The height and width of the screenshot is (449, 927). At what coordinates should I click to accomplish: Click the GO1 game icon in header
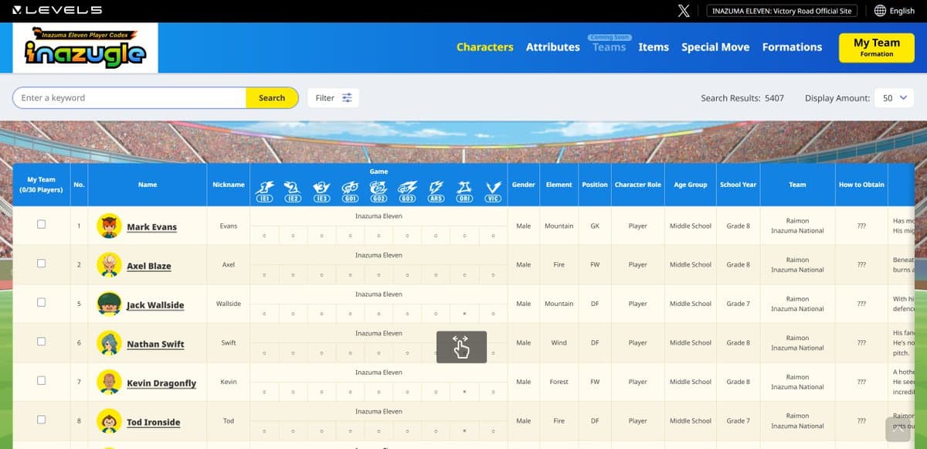tap(350, 191)
